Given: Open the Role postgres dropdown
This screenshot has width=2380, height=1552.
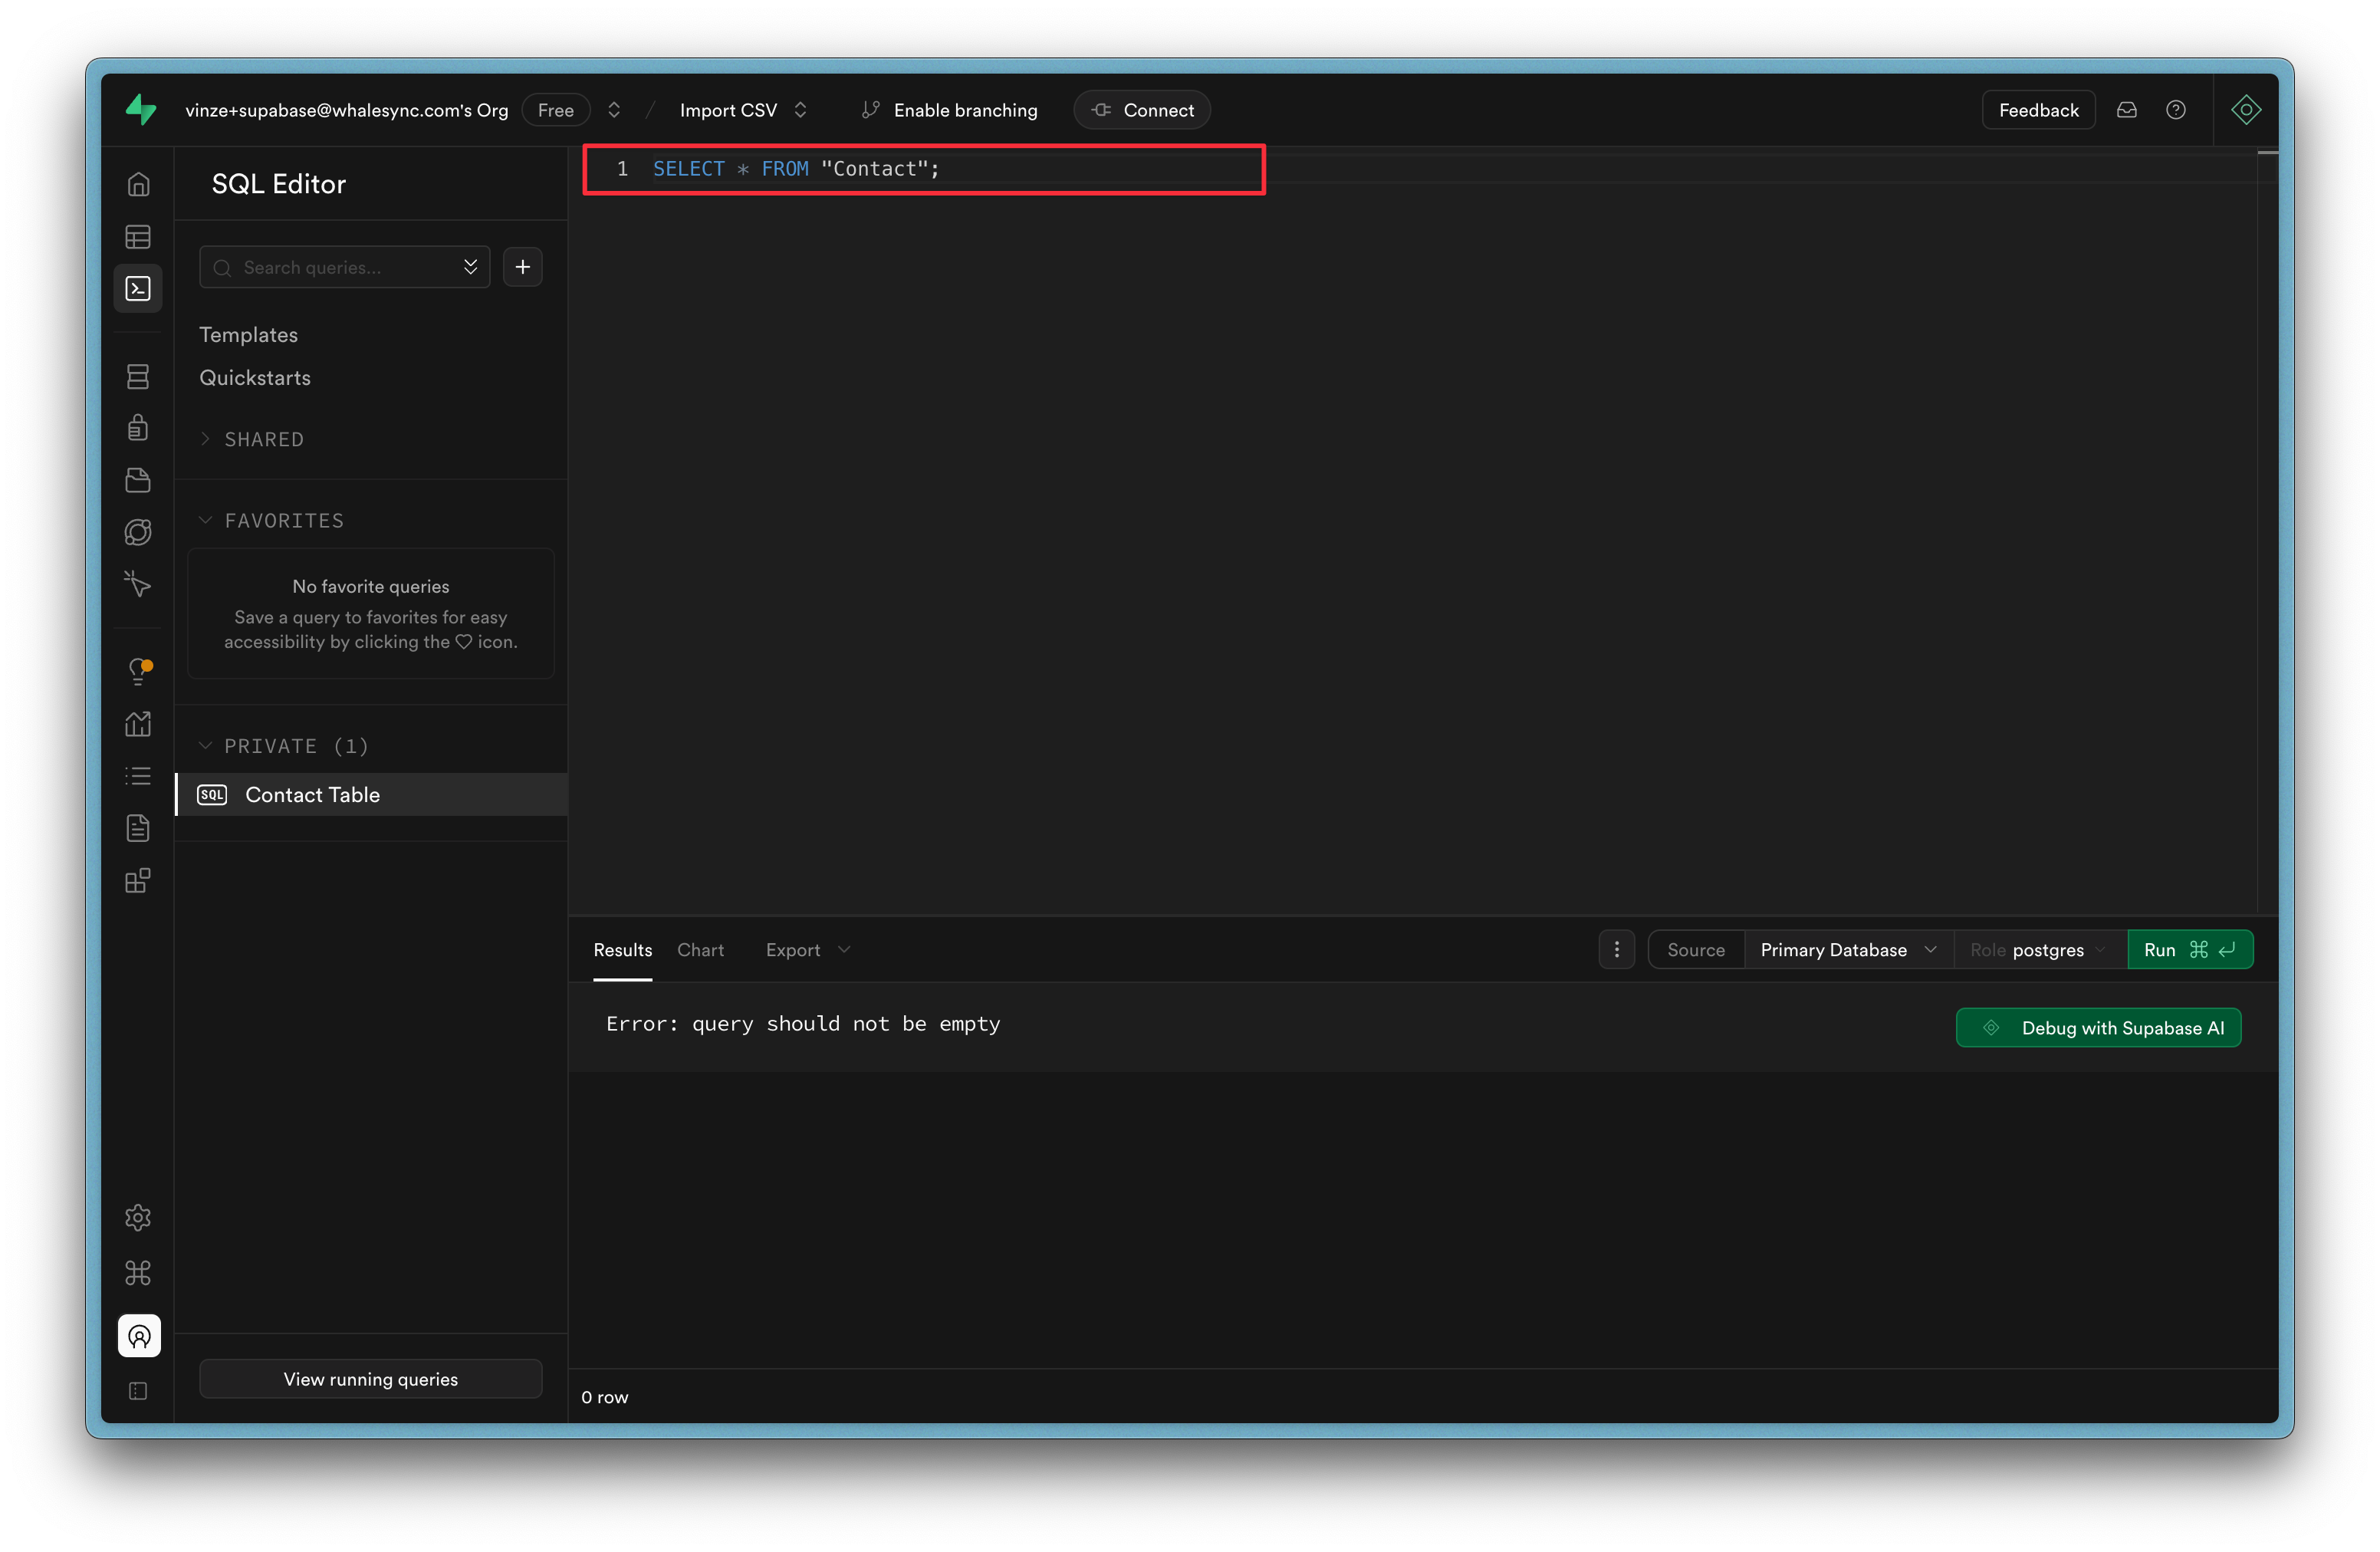Looking at the screenshot, I should click(x=2040, y=950).
